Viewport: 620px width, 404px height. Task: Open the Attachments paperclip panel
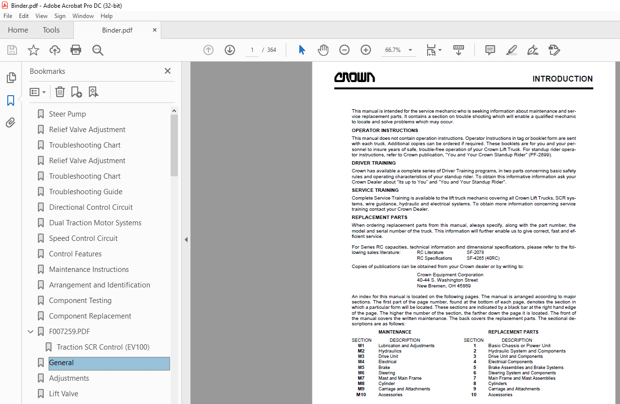11,123
